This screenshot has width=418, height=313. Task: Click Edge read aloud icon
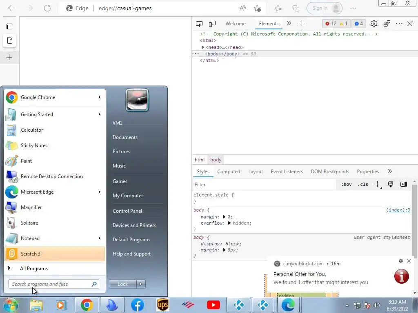[242, 8]
